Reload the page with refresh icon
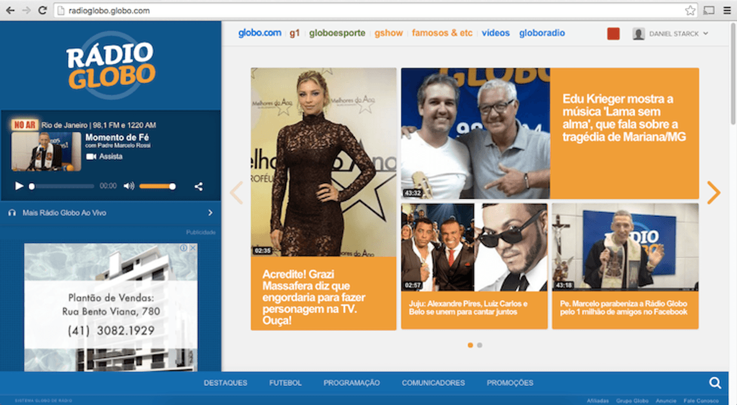The width and height of the screenshot is (737, 405). (x=42, y=10)
